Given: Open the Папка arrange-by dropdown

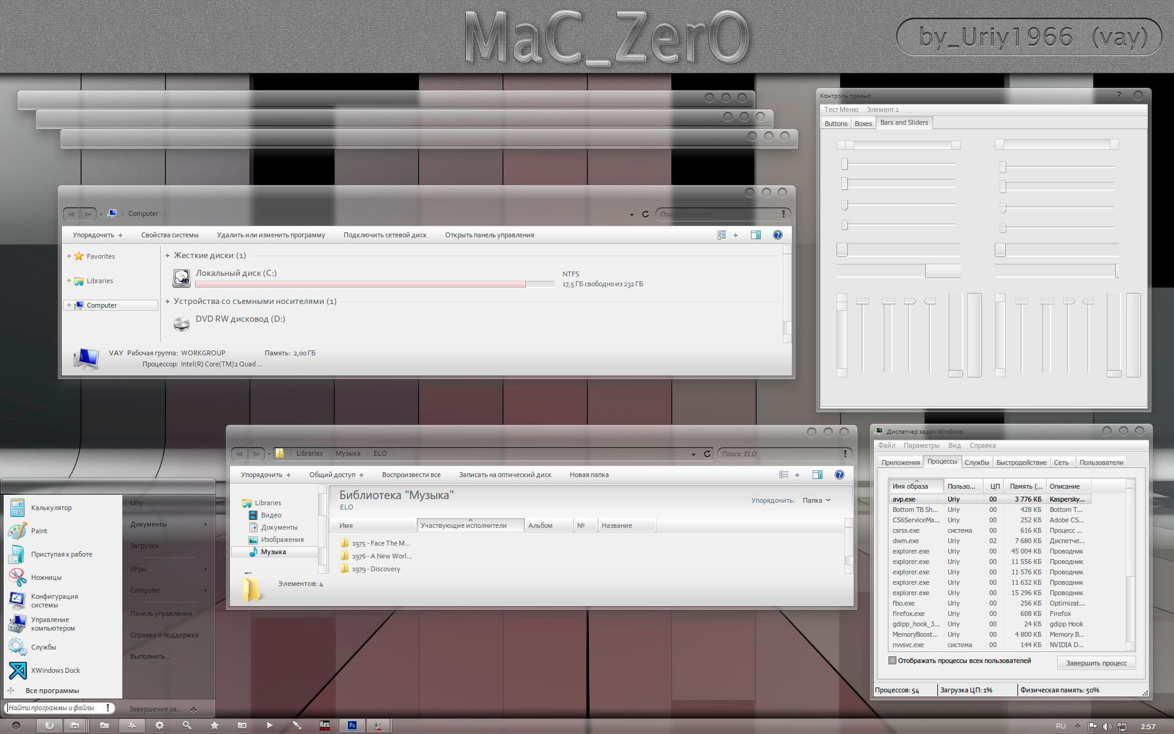Looking at the screenshot, I should point(817,500).
